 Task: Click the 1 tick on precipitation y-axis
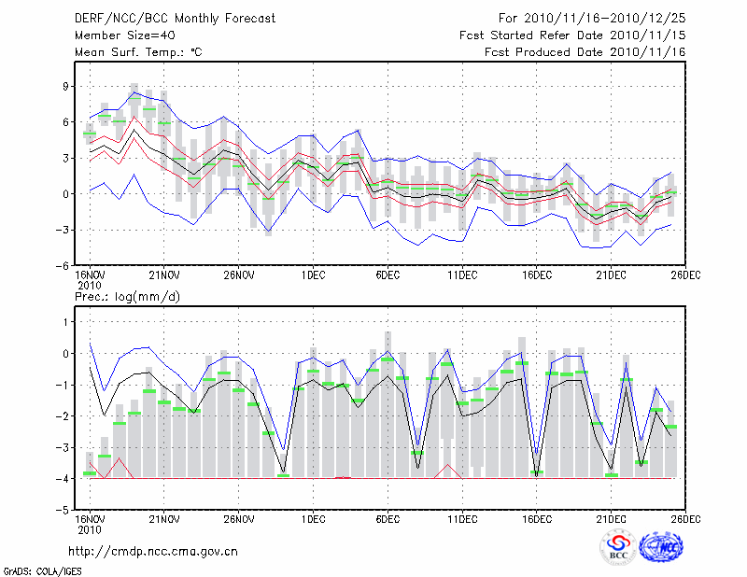(66, 321)
